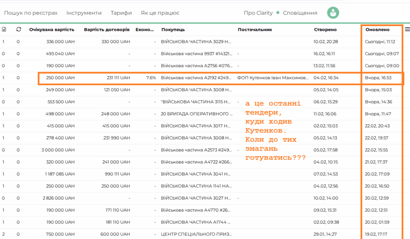This screenshot has width=410, height=239.
Task: Click the refresh icon column header
Action: pos(18,29)
